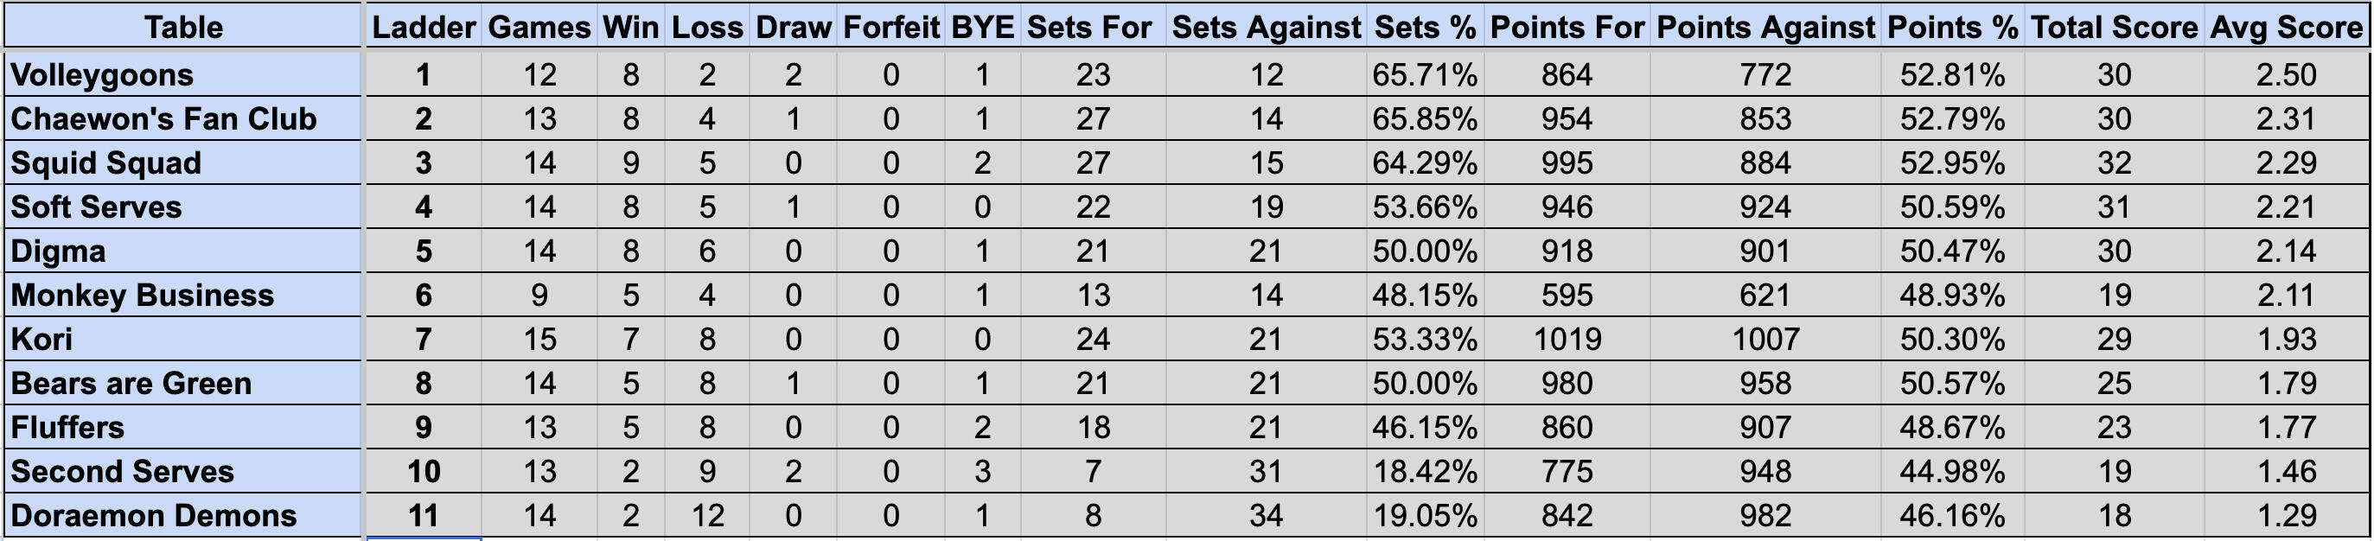Select the Volleygoons team name cell
The width and height of the screenshot is (2374, 541).
(x=182, y=74)
